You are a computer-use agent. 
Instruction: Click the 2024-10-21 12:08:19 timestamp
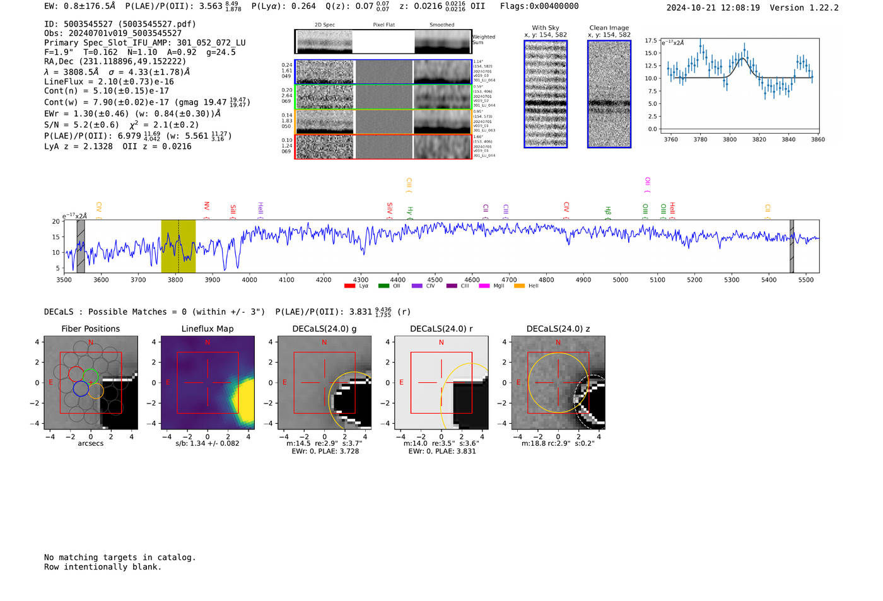(713, 8)
